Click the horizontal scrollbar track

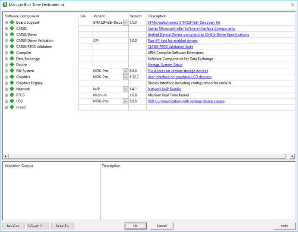click(x=147, y=156)
